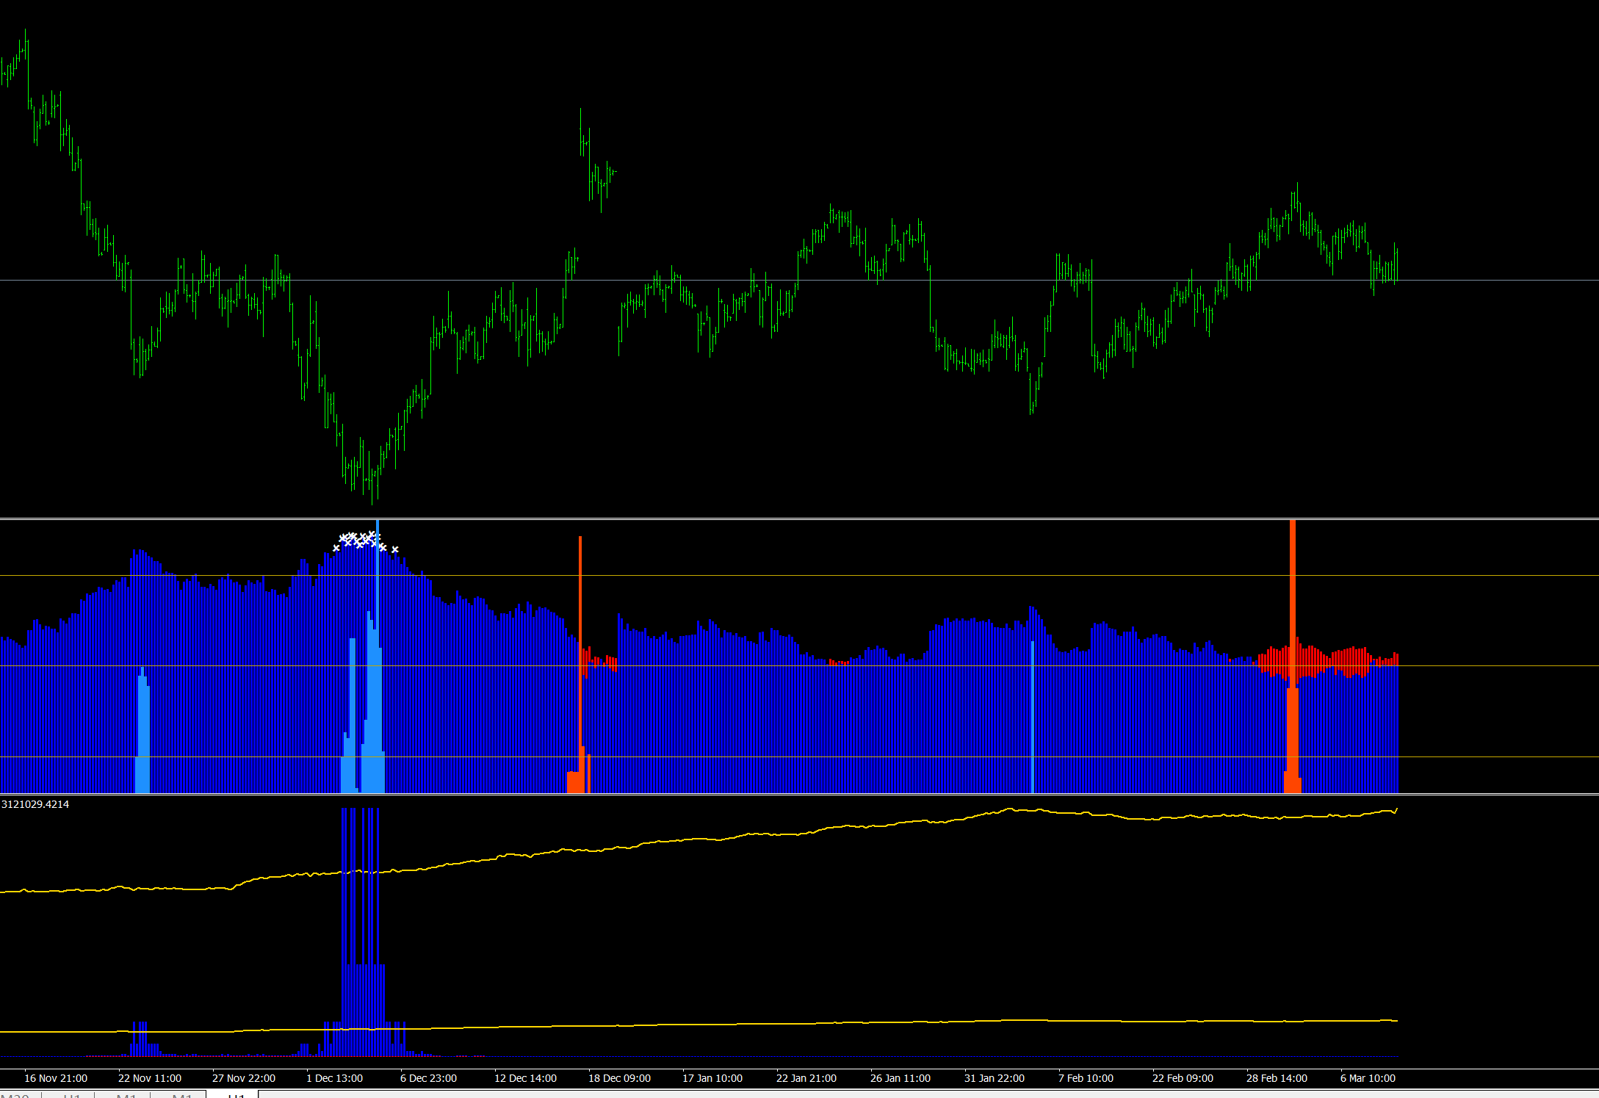Click the 27 Nov 22:00 time label
Screen dimensions: 1599x1098
coord(244,1078)
